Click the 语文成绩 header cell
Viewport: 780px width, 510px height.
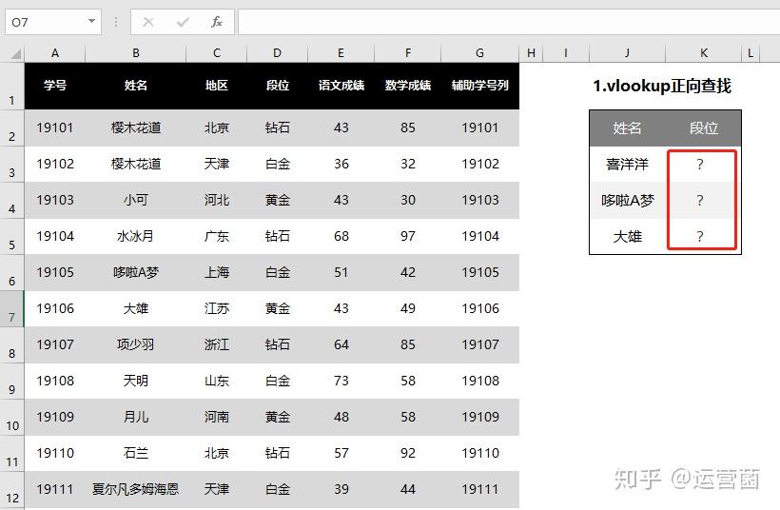coord(341,86)
